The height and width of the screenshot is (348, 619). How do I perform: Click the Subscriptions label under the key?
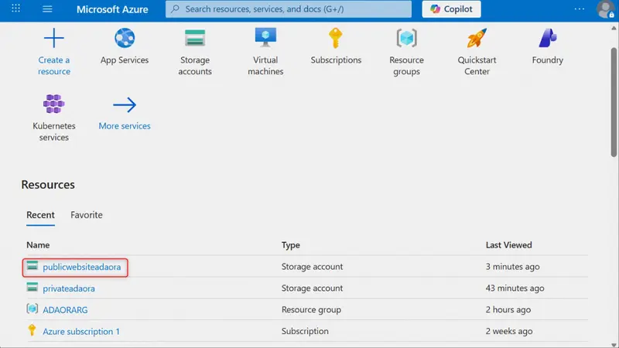pos(336,60)
